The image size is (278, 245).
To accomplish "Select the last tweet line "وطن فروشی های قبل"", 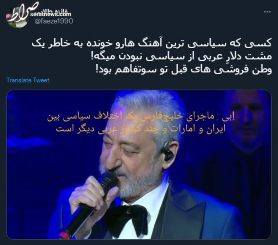I will click(183, 70).
